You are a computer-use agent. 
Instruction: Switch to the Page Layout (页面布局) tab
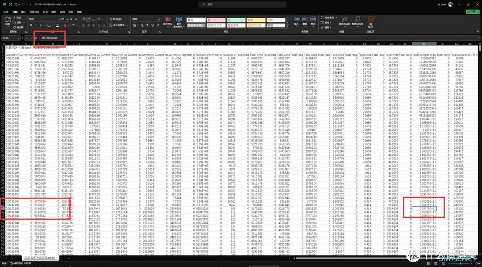pos(34,12)
